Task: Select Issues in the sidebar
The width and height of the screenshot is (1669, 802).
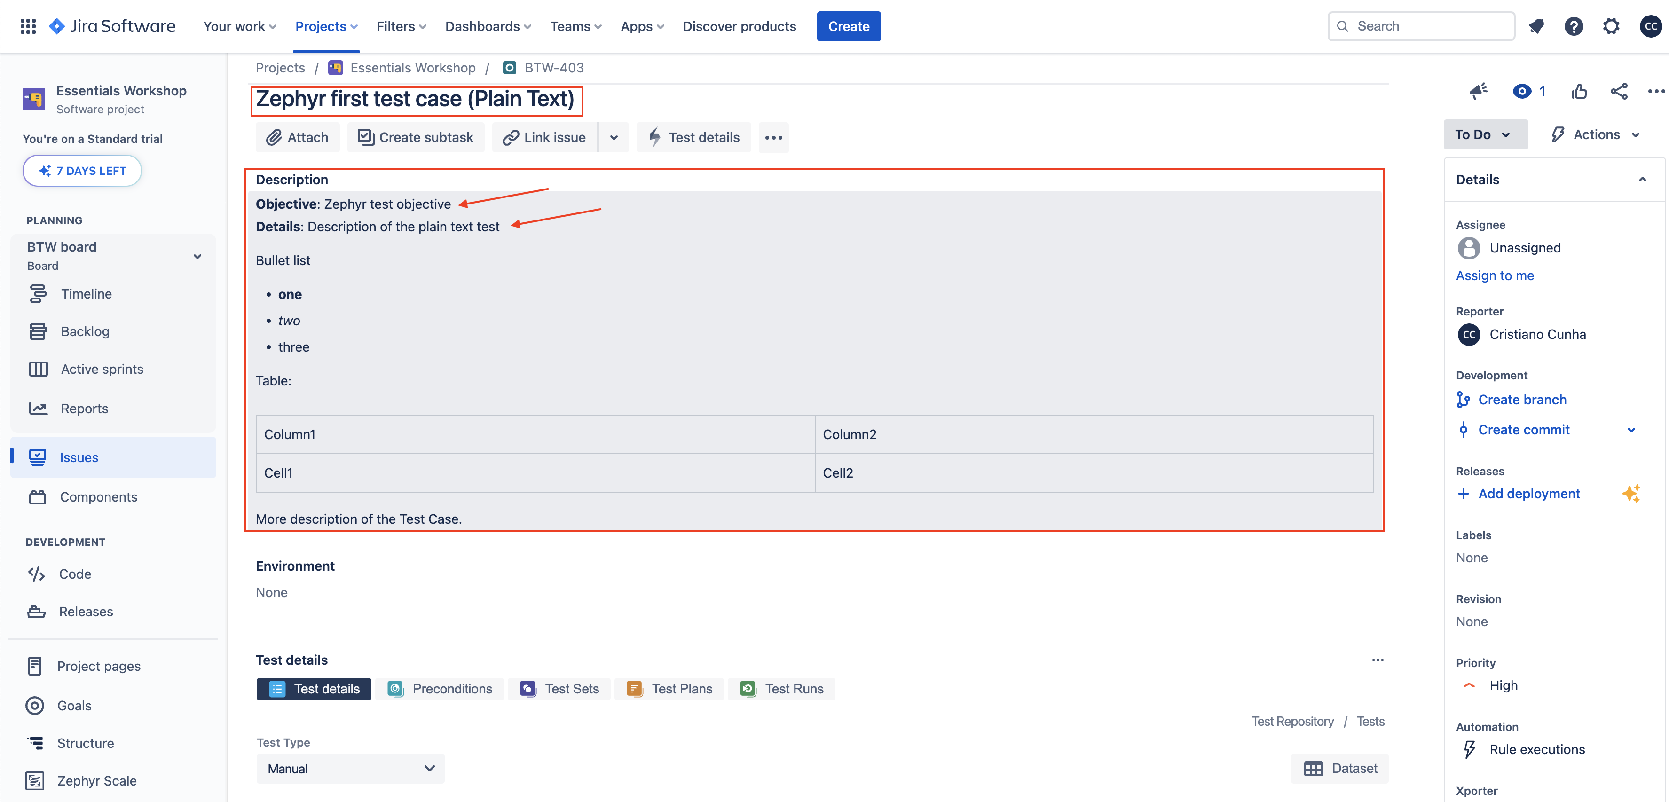Action: tap(113, 457)
